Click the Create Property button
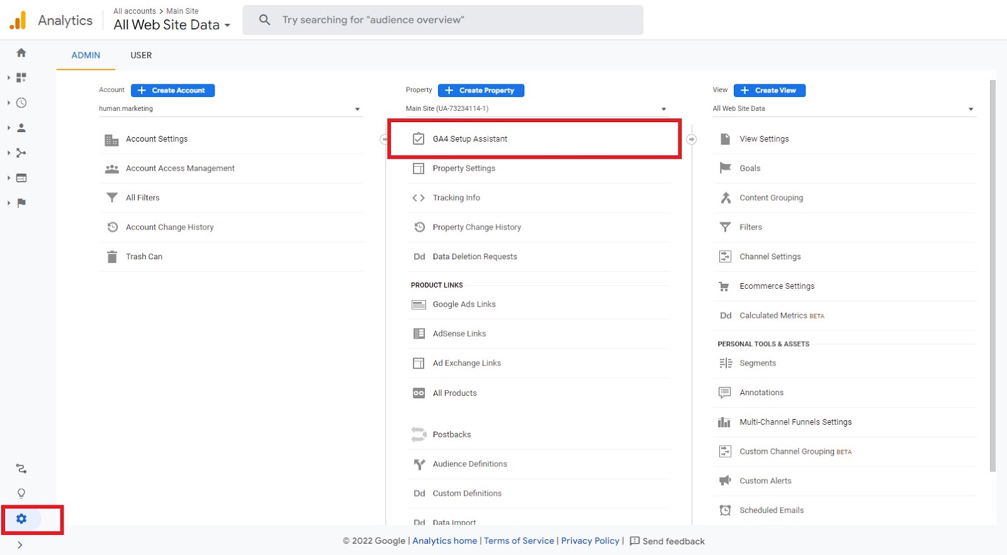1007x555 pixels. 481,91
